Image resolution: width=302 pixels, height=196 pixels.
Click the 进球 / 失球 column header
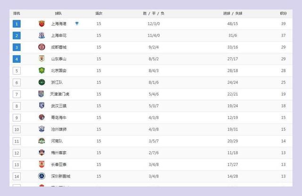click(233, 13)
